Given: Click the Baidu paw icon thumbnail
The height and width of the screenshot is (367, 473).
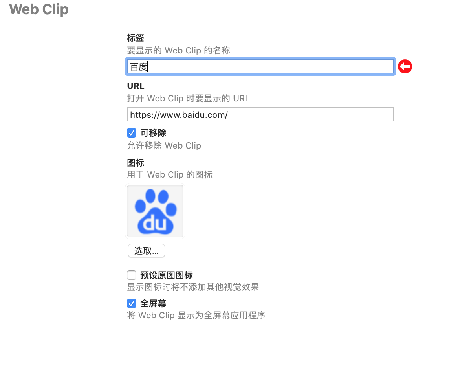Looking at the screenshot, I should (155, 211).
